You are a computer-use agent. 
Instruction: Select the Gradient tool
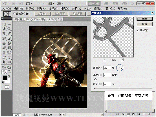[x=9, y=48]
